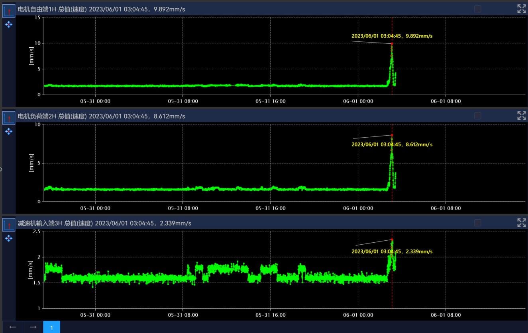The image size is (528, 333).
Task: Tick the checkbox in the 减速机输入端3H header
Action: click(x=478, y=223)
